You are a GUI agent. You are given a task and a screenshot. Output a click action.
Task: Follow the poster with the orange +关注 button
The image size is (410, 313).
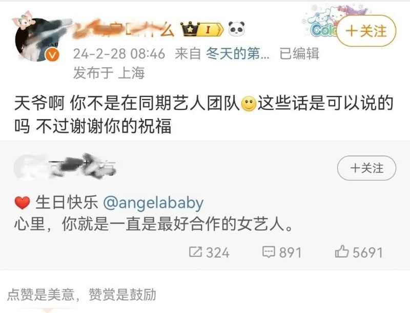366,31
